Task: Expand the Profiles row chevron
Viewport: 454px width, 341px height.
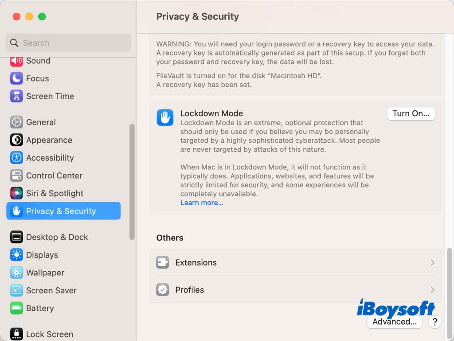Action: click(x=432, y=290)
